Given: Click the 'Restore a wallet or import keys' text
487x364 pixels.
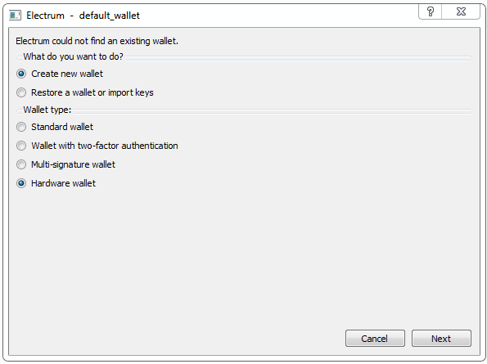Looking at the screenshot, I should (92, 92).
